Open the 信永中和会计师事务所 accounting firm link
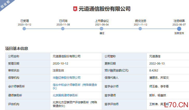Image resolution: width=189 pixels, height=110 pixels. 75,87
